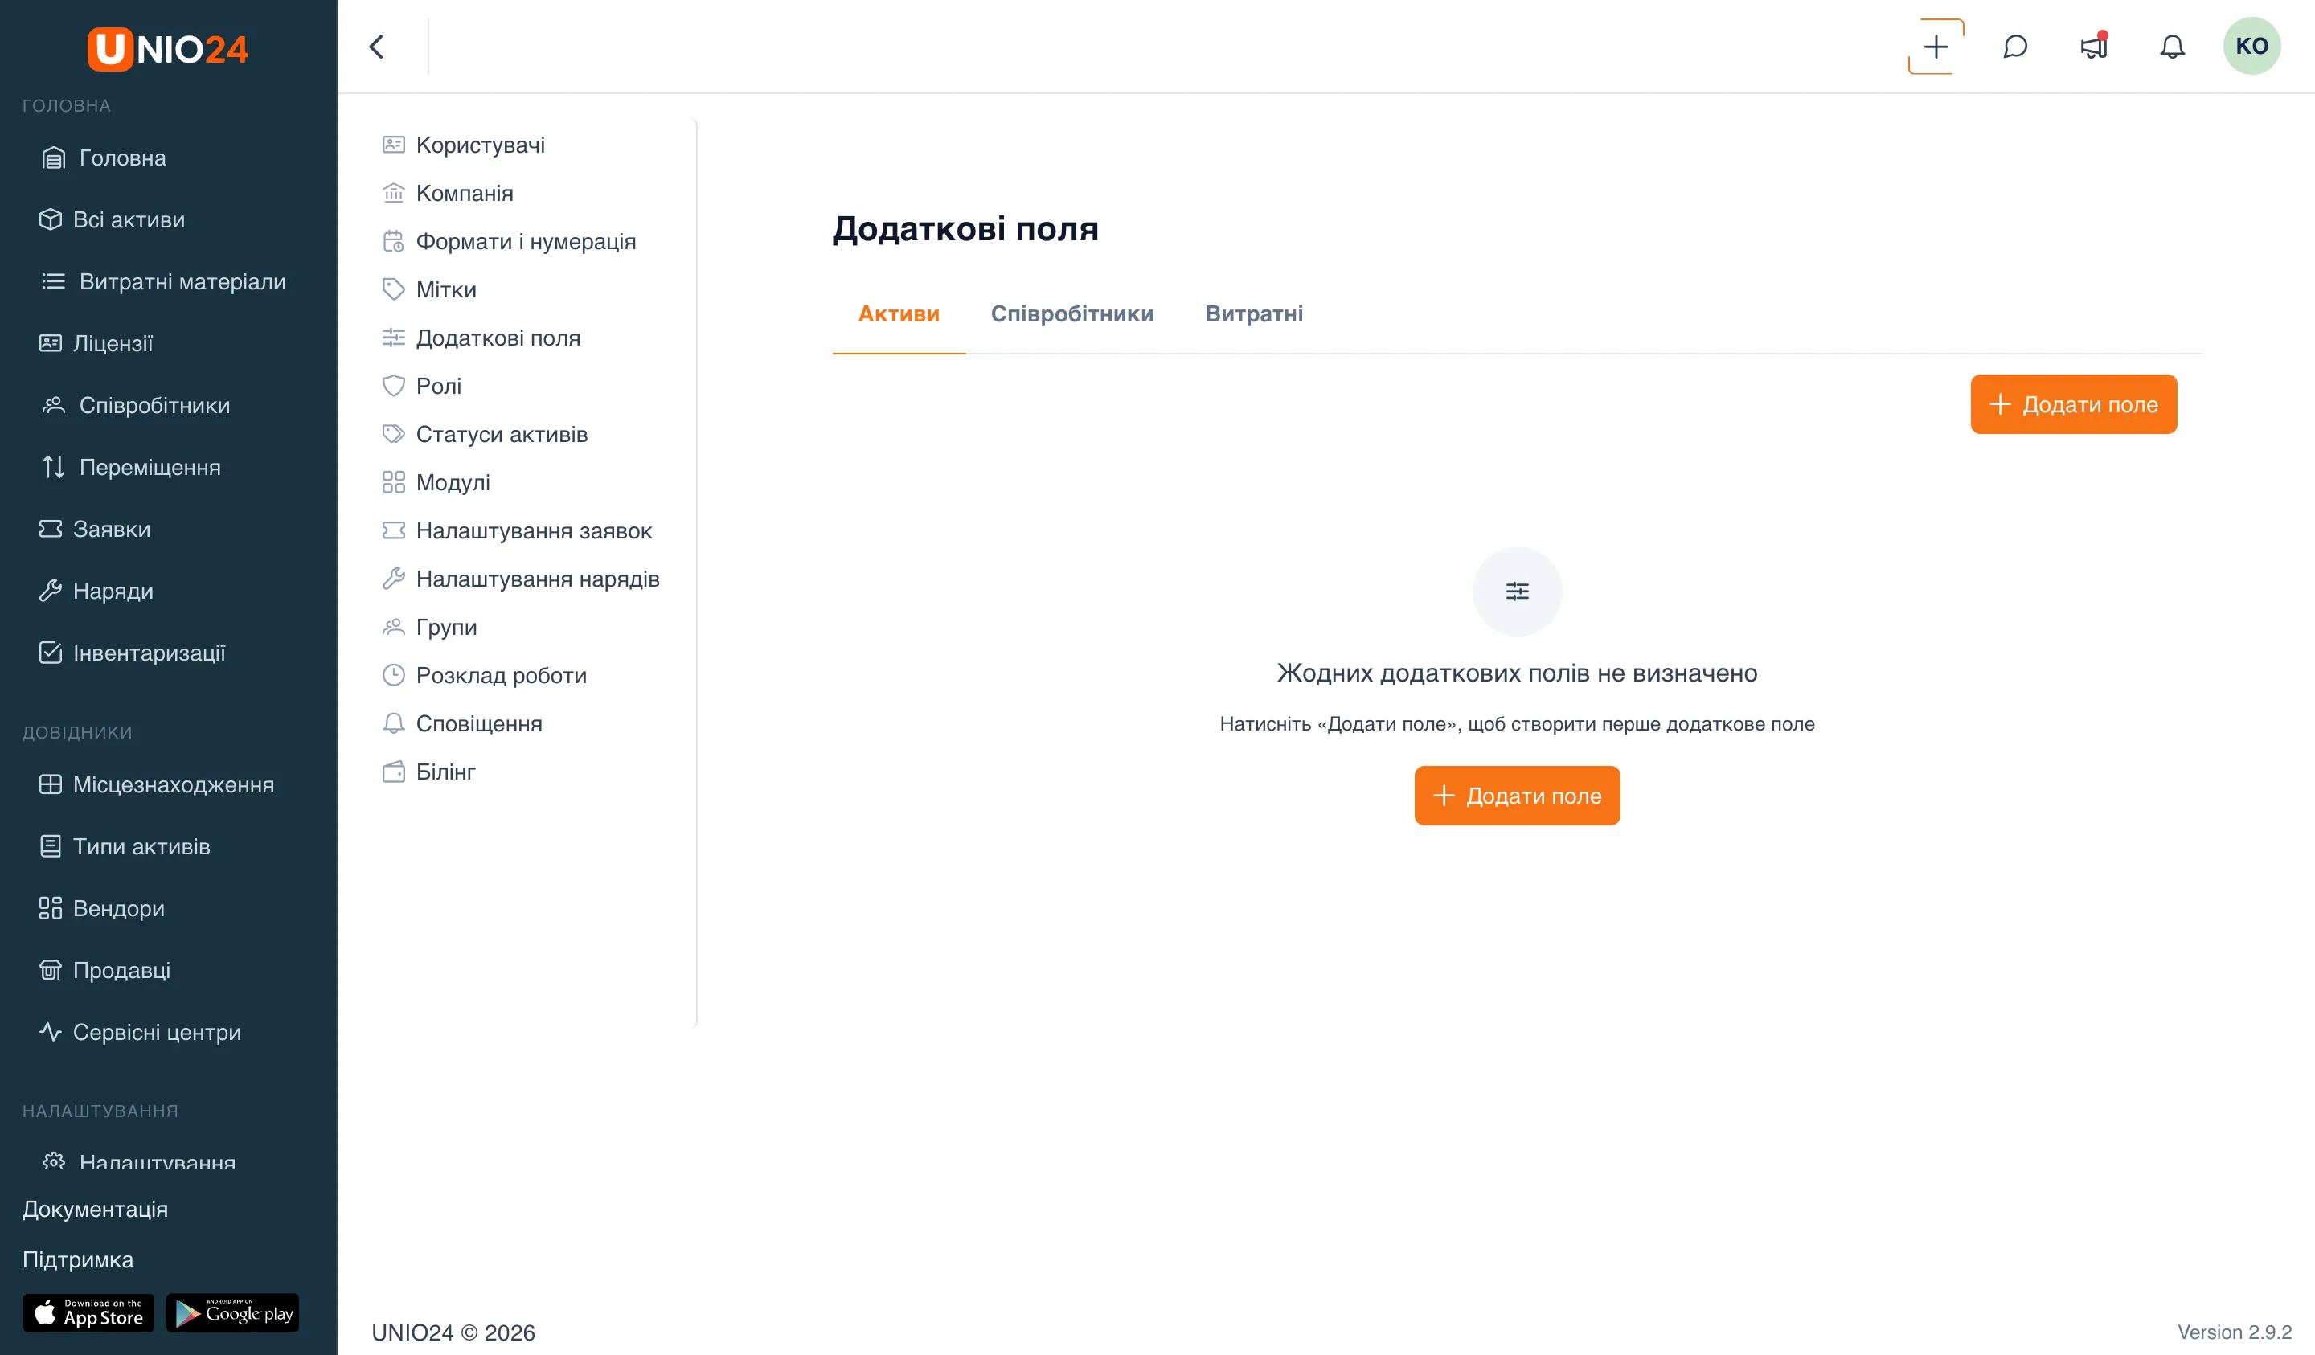The height and width of the screenshot is (1355, 2315).
Task: Switch to the Активи tab
Action: 899,314
